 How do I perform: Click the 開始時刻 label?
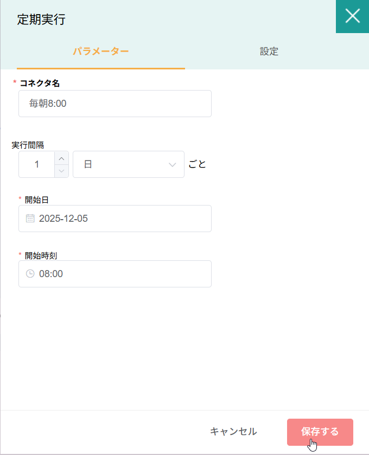click(x=41, y=255)
